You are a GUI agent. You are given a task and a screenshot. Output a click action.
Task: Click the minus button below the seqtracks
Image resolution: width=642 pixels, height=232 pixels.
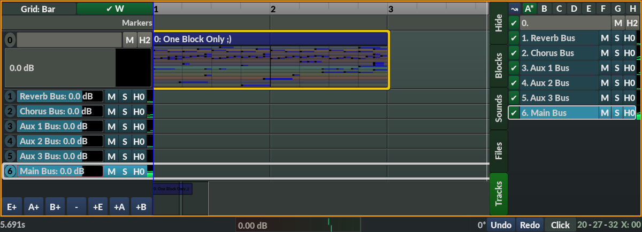pyautogui.click(x=77, y=207)
